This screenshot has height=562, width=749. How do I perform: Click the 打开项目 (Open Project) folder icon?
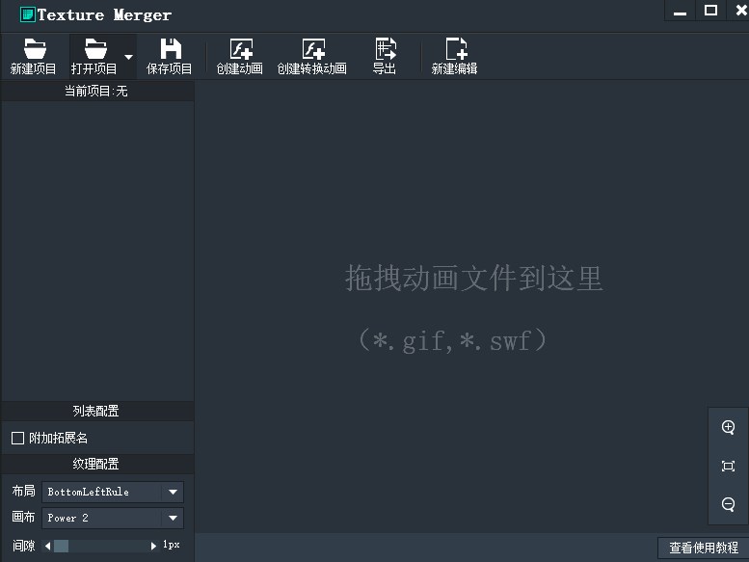point(94,49)
